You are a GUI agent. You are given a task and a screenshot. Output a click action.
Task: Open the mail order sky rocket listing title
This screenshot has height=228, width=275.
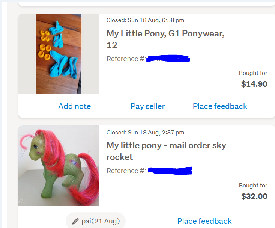click(x=166, y=151)
